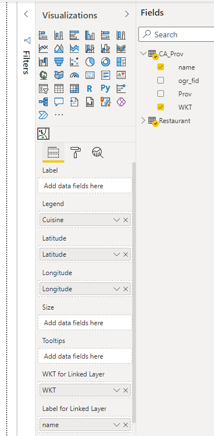Choose the Python visual icon
The image size is (214, 436).
click(x=106, y=89)
